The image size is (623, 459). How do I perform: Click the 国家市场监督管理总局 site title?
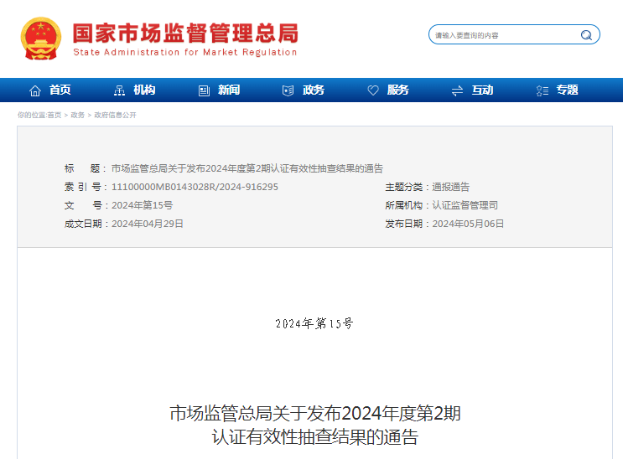pos(184,34)
